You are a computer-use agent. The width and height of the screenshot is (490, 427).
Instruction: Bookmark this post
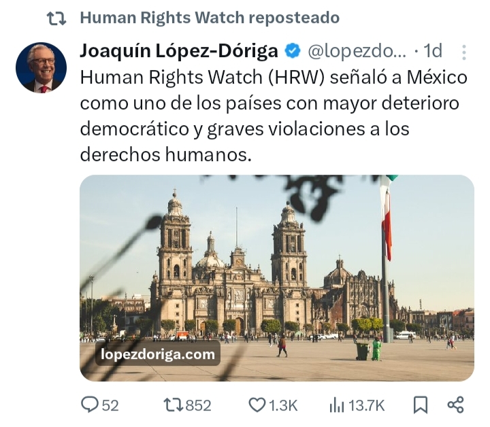click(421, 405)
